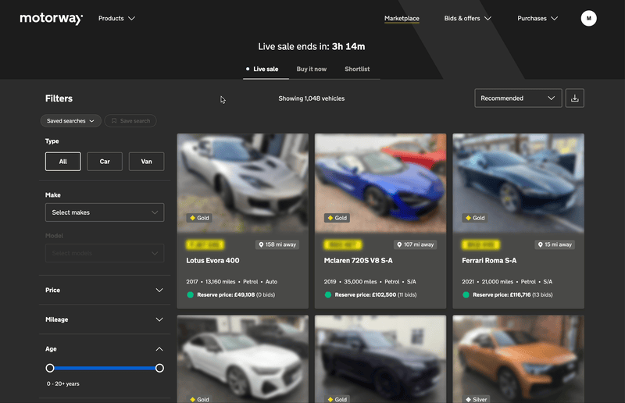
Task: Click the Gold badge on Lotus Evora 400
Action: click(x=199, y=218)
